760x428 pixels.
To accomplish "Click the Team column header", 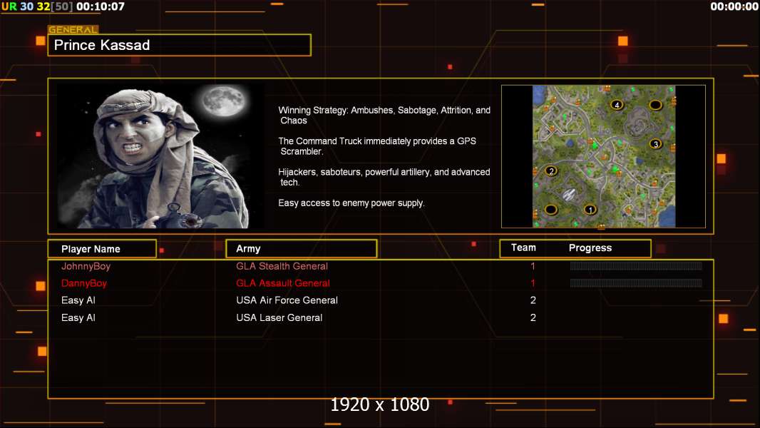I will click(523, 248).
